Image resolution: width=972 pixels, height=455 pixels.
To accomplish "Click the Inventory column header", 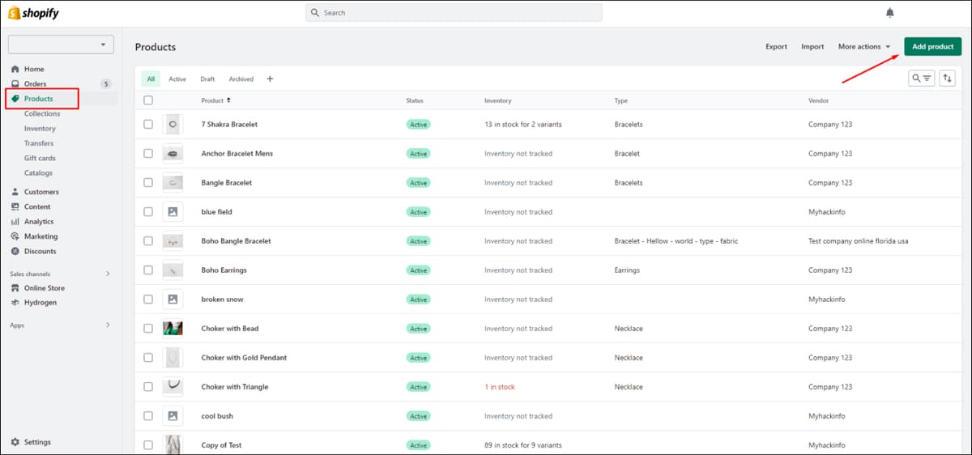I will point(498,100).
